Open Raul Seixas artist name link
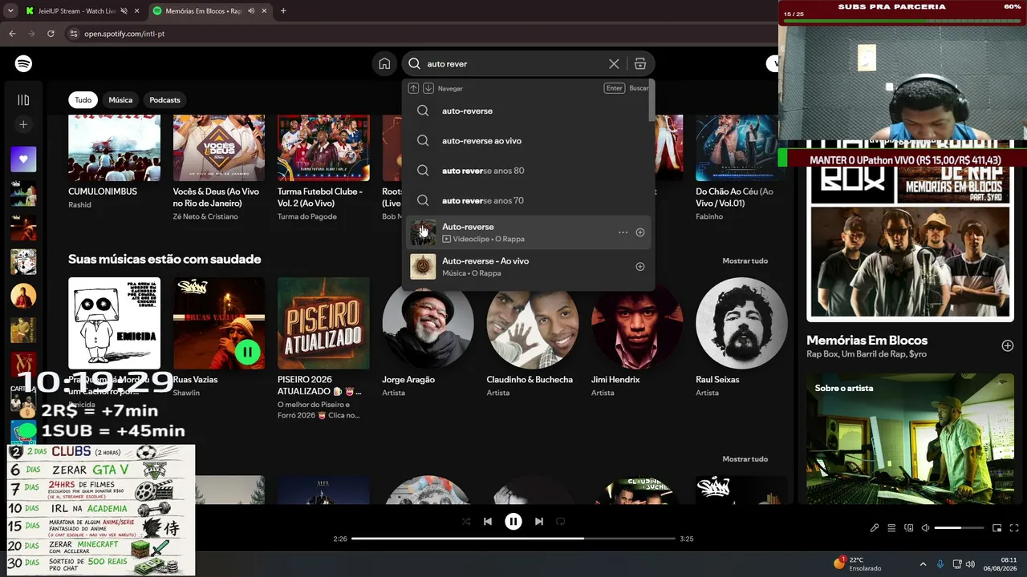The image size is (1027, 577). (717, 380)
